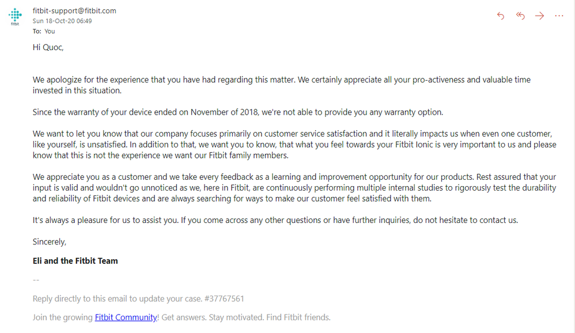This screenshot has width=575, height=333.
Task: Click the case number #37767561
Action: click(x=224, y=298)
